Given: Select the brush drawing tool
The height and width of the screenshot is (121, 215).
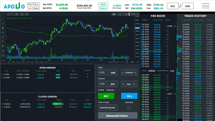Looking at the screenshot, I should (x=3, y=28).
